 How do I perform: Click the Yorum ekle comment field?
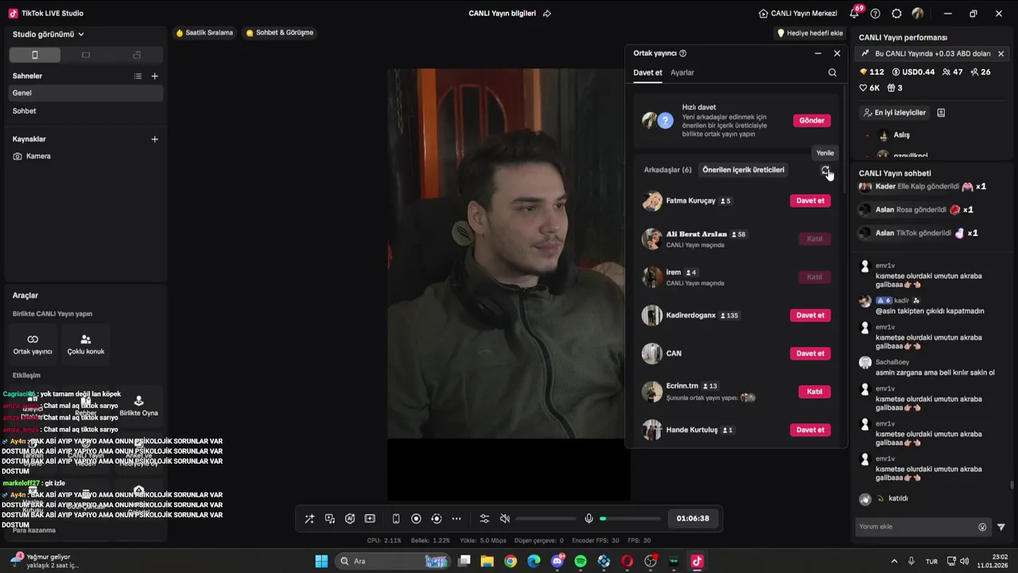pos(916,527)
